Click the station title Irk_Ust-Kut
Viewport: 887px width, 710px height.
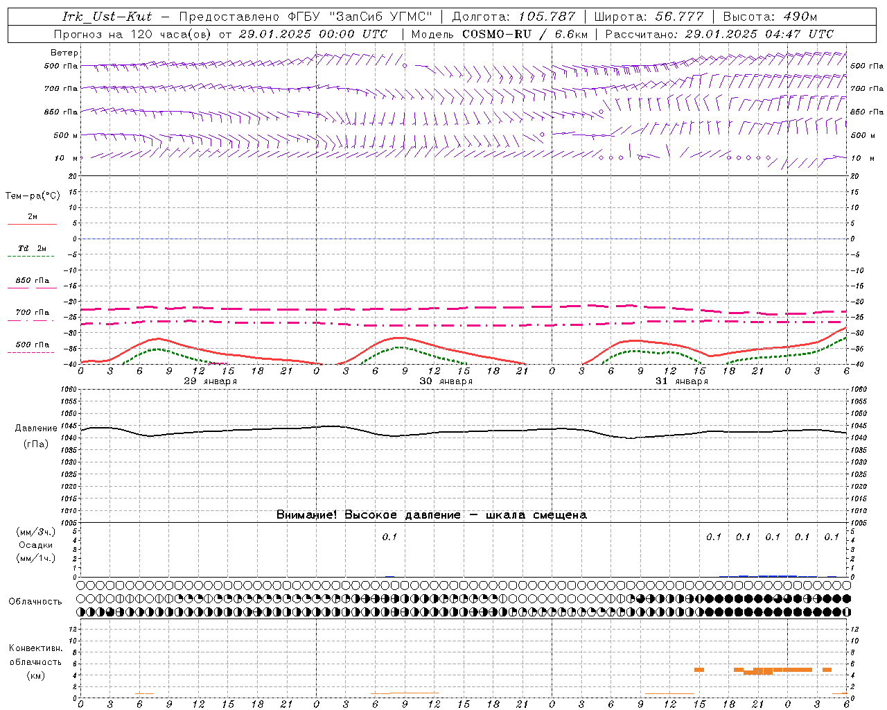pos(107,17)
